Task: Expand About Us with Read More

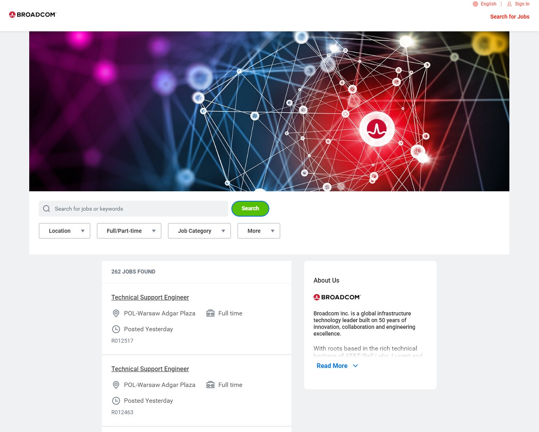Action: point(337,366)
